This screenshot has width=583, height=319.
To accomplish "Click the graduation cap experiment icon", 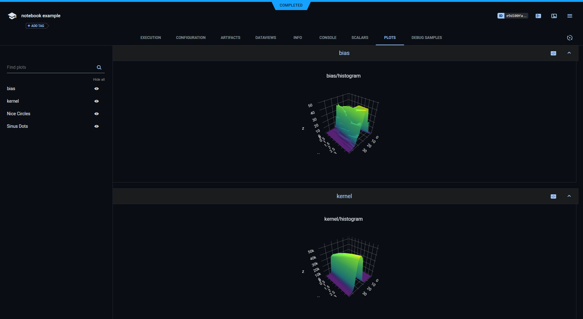I will (x=12, y=16).
